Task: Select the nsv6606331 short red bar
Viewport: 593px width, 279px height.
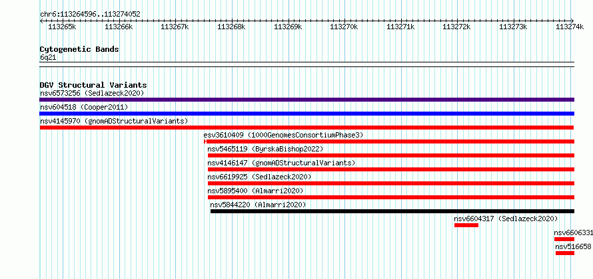Action: [564, 239]
